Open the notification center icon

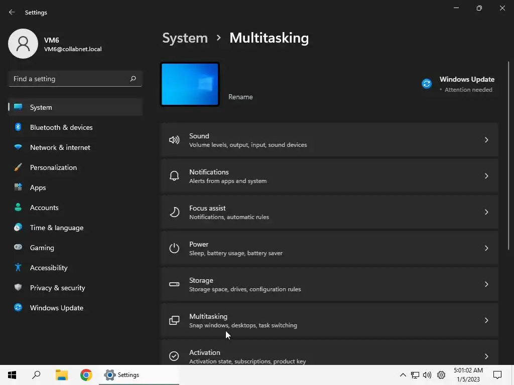[497, 375]
